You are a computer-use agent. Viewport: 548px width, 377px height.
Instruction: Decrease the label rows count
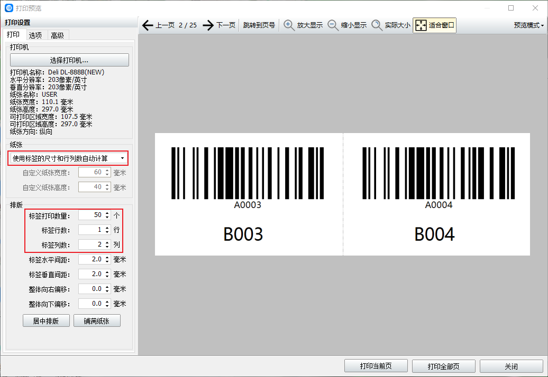(107, 232)
